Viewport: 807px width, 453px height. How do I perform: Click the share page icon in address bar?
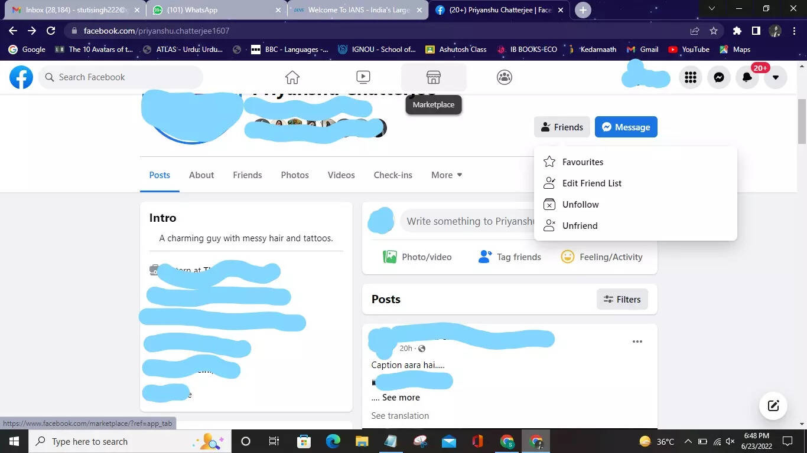click(695, 31)
